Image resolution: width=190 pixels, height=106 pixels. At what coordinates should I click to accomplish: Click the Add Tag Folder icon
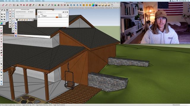click(x=41, y=12)
